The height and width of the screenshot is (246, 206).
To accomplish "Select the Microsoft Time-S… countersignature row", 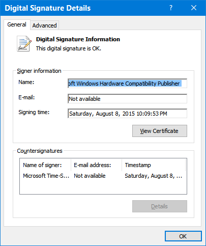I will coord(103,176).
